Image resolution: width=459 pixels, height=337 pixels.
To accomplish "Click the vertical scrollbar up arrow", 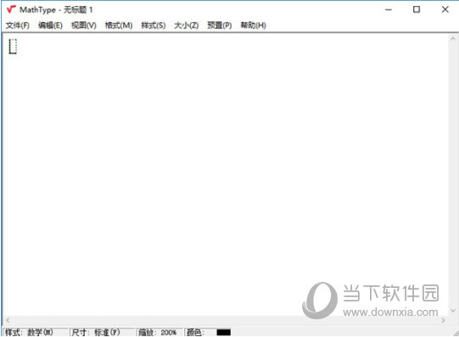I will pos(453,39).
